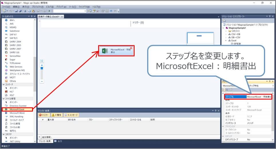The width and height of the screenshot is (276, 149).
Task: Open the toolbar configuration combo box
Action: (x=69, y=11)
